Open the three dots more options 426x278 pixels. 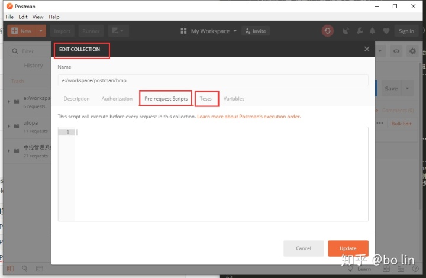[x=380, y=123]
